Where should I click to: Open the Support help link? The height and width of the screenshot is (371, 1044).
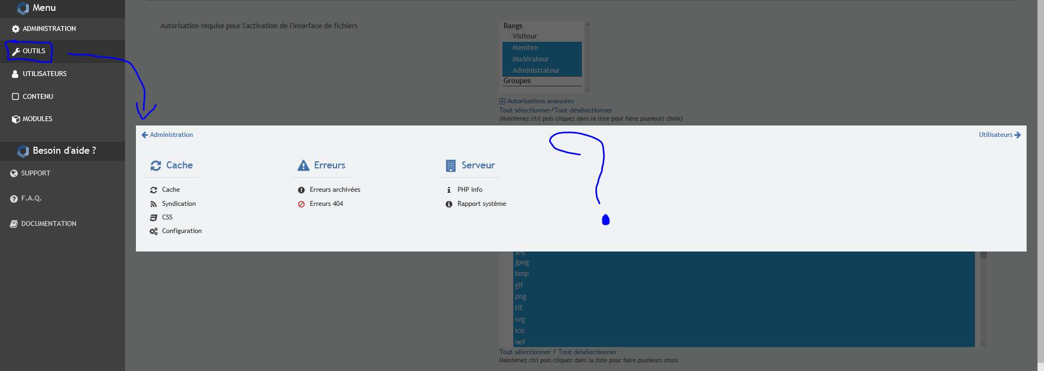click(35, 173)
